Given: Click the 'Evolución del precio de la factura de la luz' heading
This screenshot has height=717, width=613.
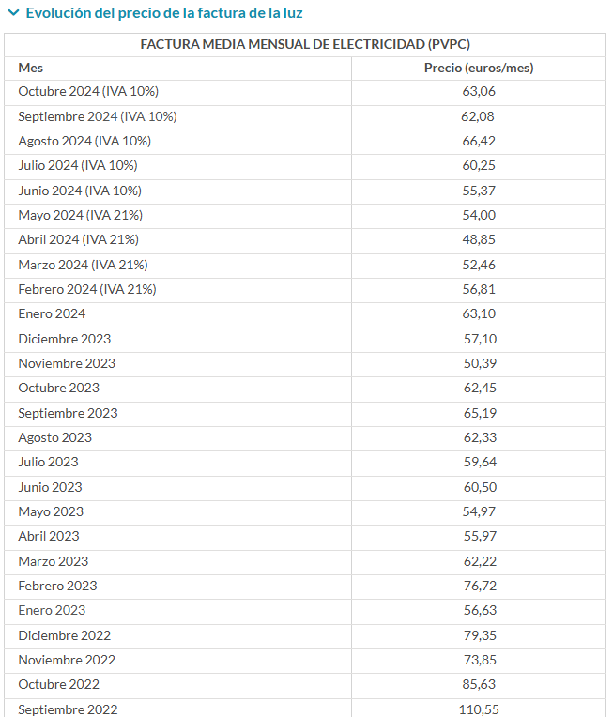Looking at the screenshot, I should 164,13.
